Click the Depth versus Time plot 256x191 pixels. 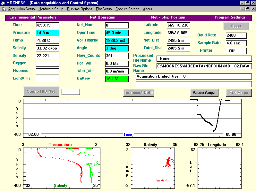point(132,118)
